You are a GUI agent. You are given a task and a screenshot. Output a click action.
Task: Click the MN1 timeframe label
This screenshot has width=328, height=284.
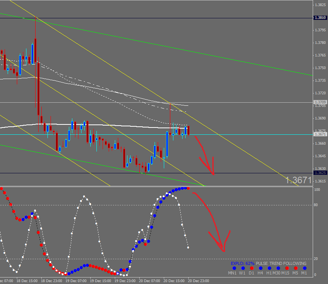coord(232,273)
